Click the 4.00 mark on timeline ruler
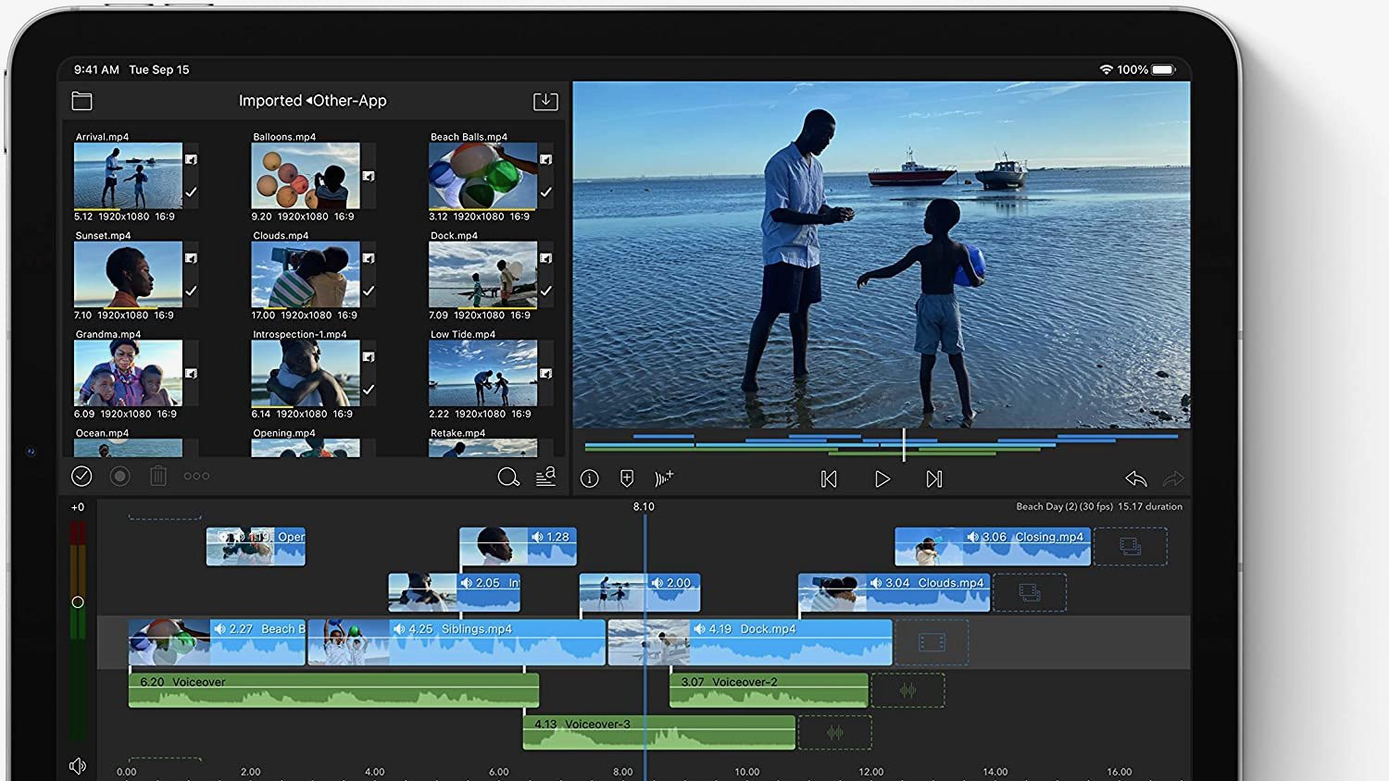This screenshot has height=781, width=1389. (375, 772)
